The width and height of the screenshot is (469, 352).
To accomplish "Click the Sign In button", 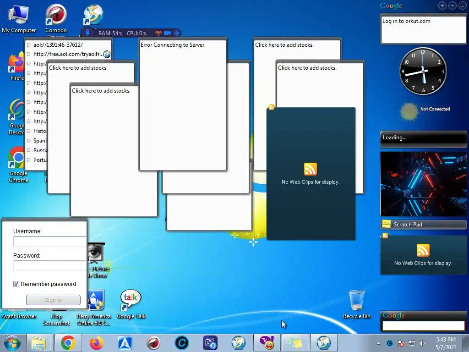I will [53, 300].
